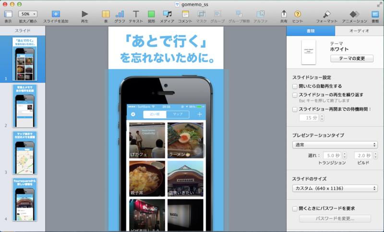Click the マスク mask tool
This screenshot has height=232, width=384.
(201, 14)
